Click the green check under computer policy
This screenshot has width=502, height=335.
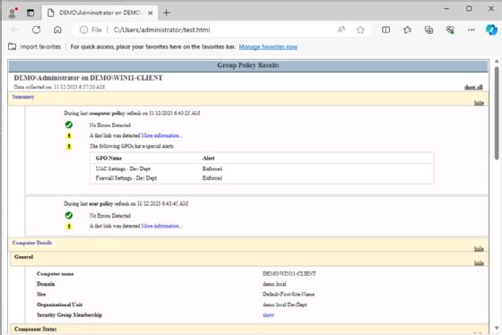68,125
